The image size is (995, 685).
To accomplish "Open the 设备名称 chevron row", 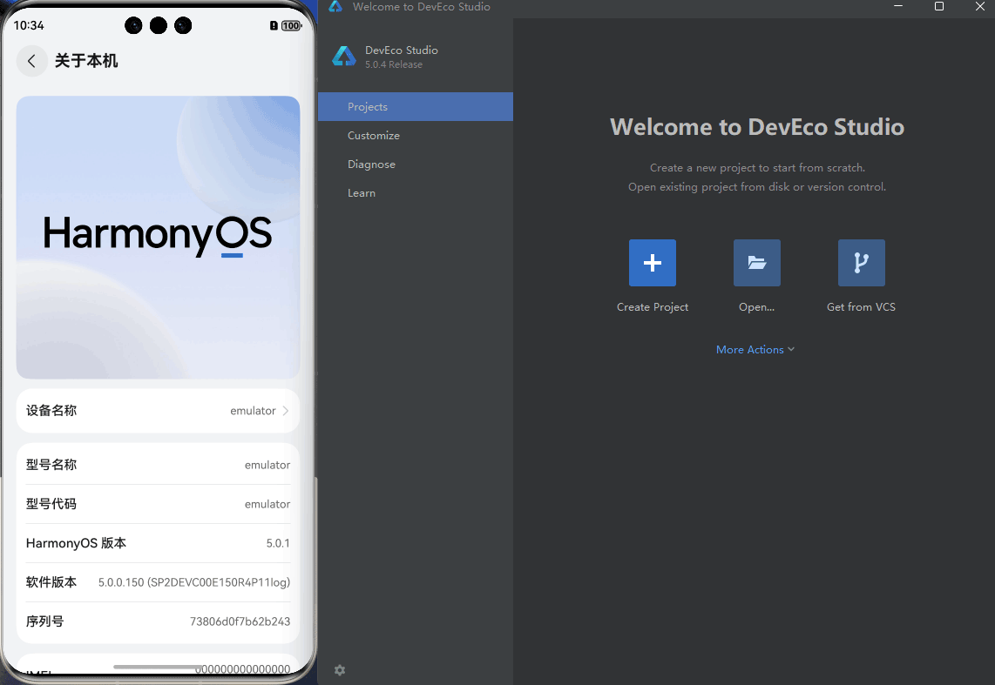I will click(158, 411).
